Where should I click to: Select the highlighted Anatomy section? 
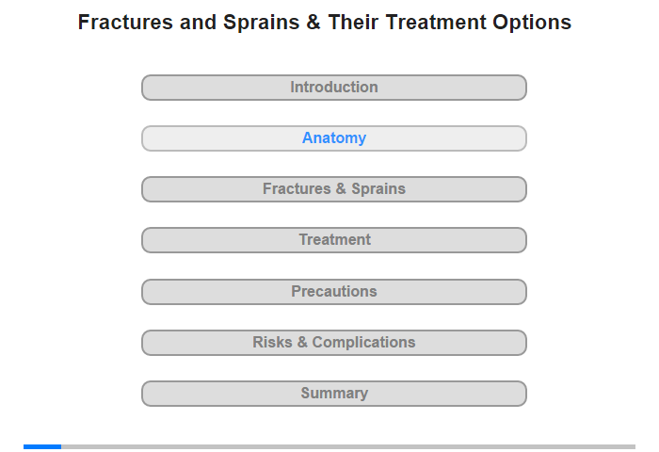coord(333,138)
